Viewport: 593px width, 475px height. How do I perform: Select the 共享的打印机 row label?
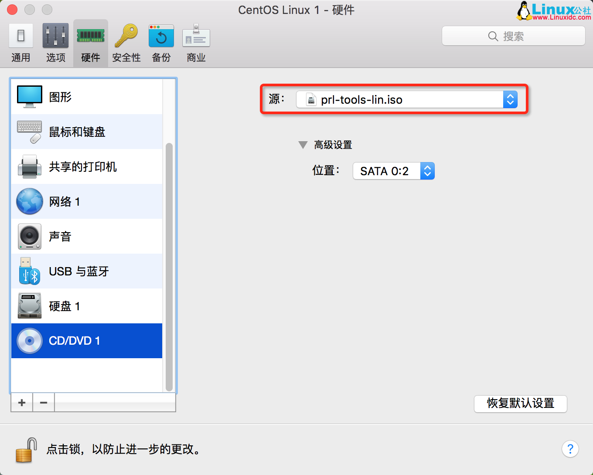click(x=83, y=166)
